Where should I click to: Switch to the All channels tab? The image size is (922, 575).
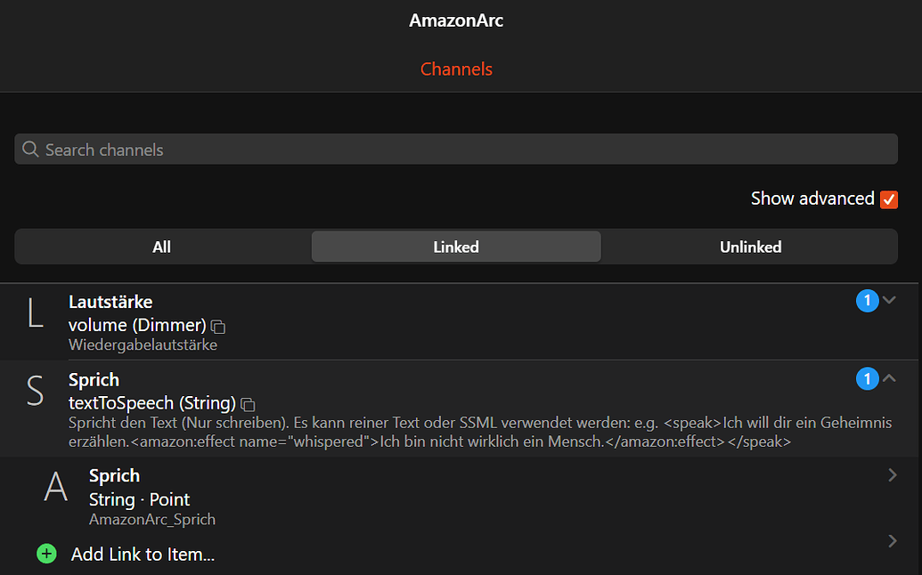click(161, 247)
